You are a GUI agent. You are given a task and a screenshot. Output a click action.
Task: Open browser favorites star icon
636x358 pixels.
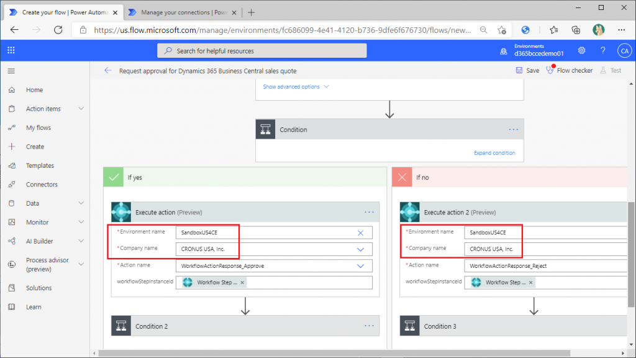pos(553,30)
